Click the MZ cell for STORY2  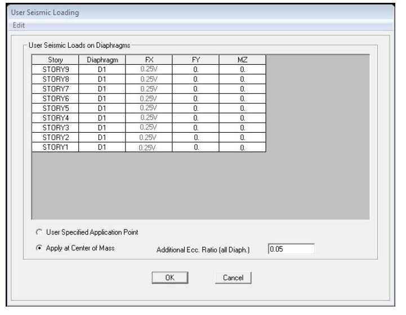(x=243, y=137)
